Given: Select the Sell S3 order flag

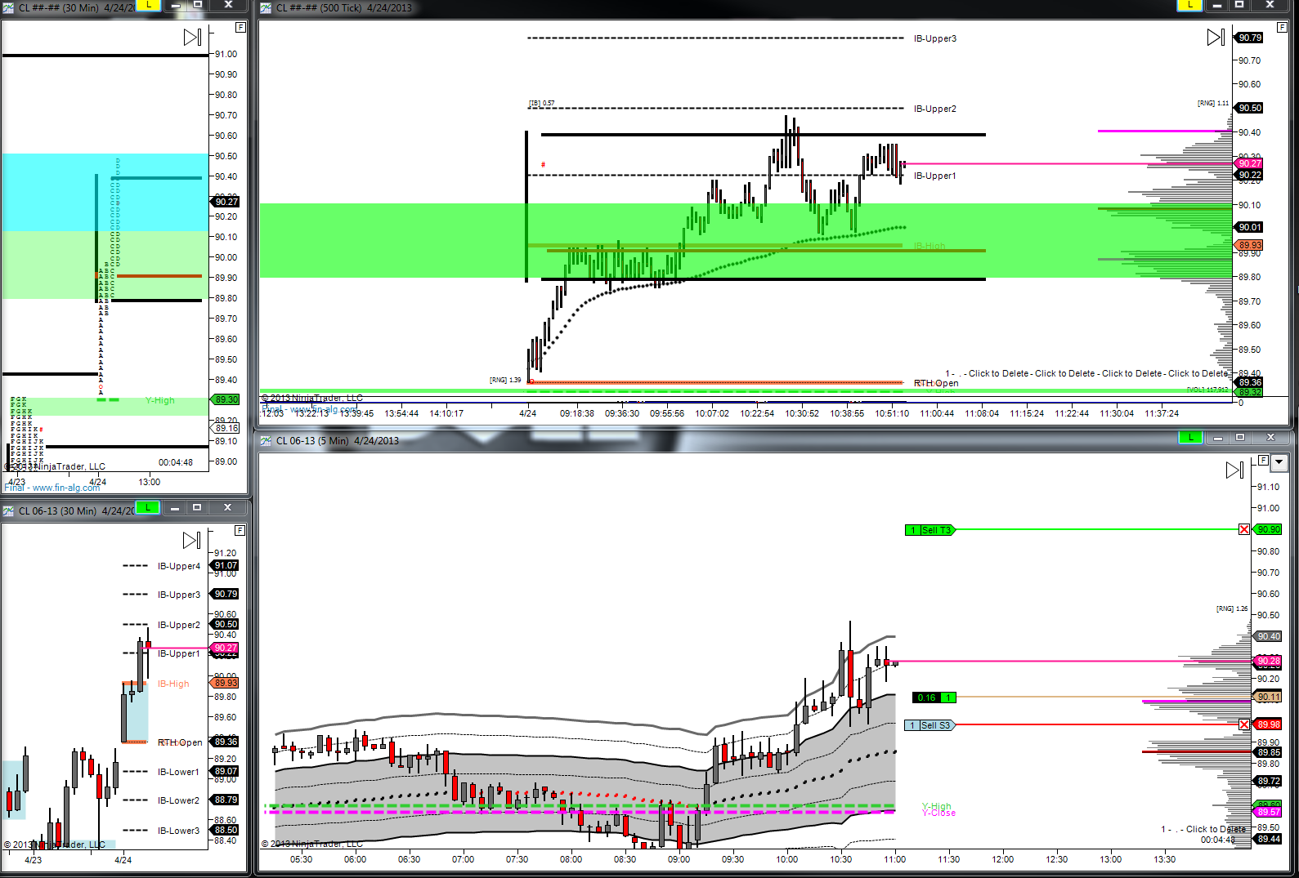Looking at the screenshot, I should pyautogui.click(x=930, y=725).
